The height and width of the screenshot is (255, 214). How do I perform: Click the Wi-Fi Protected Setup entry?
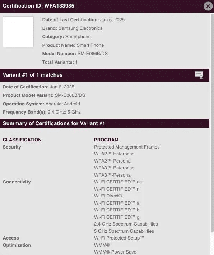(119, 238)
